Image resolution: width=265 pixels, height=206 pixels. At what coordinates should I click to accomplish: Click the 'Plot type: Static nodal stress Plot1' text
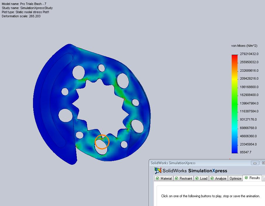(x=25, y=12)
